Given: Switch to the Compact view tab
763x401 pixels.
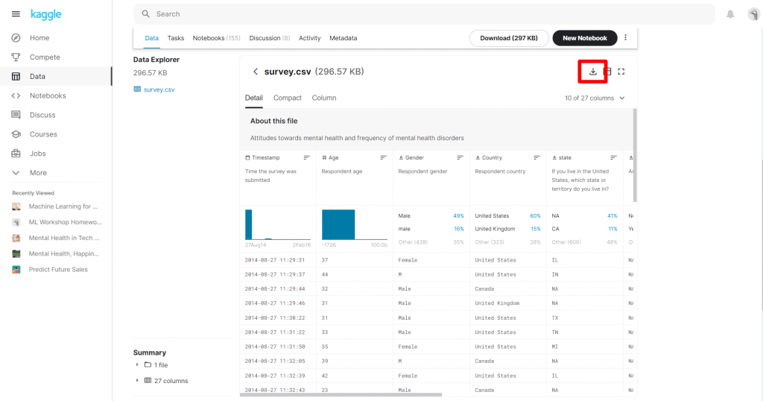Looking at the screenshot, I should click(288, 98).
